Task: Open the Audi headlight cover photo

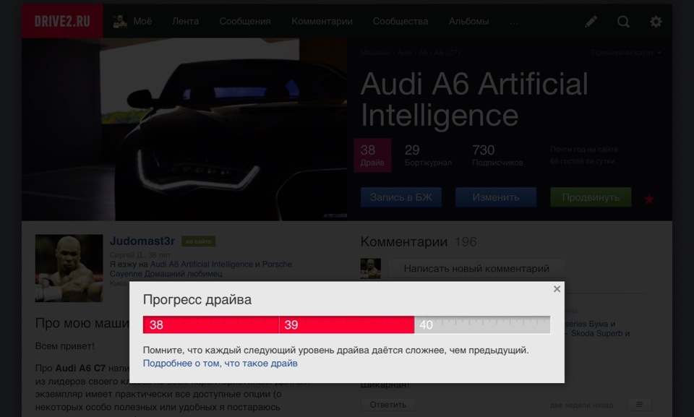Action: pyautogui.click(x=184, y=129)
